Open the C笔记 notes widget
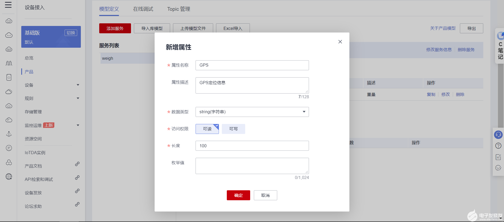 [500, 46]
